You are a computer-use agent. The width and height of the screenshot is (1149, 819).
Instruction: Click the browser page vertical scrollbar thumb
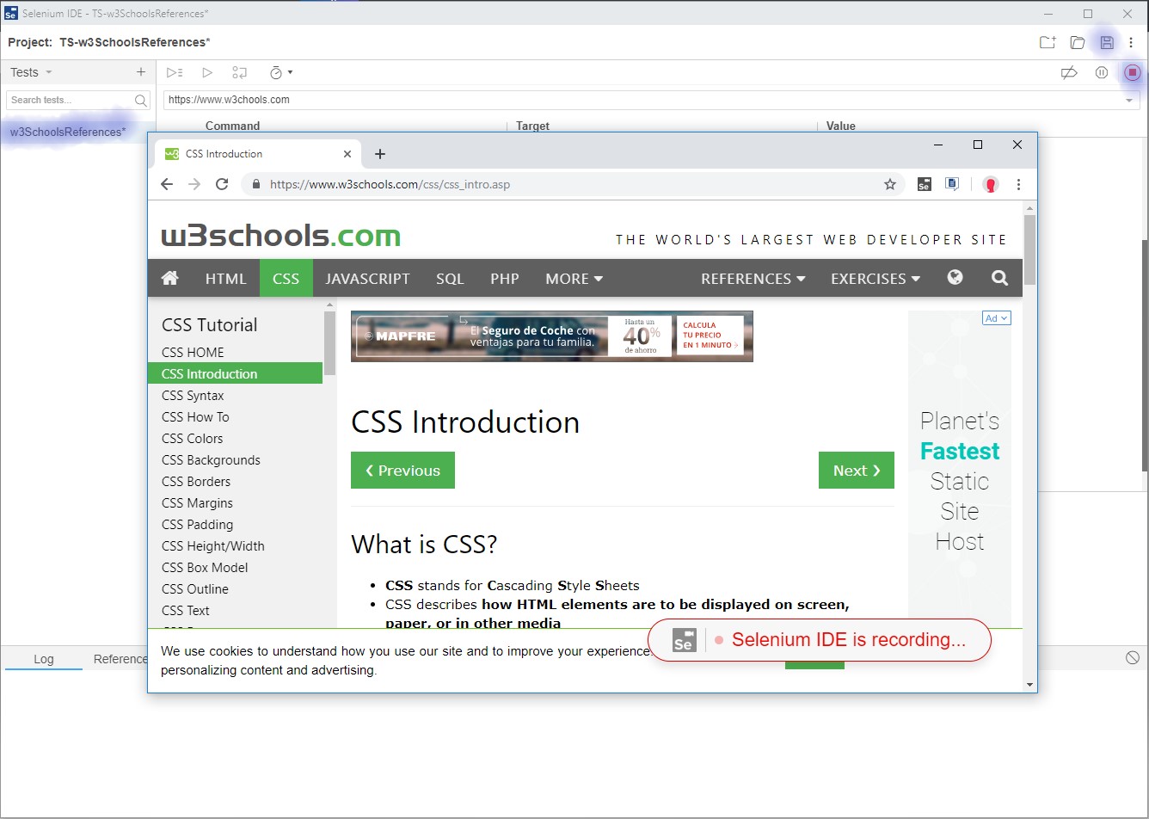[x=1029, y=250]
